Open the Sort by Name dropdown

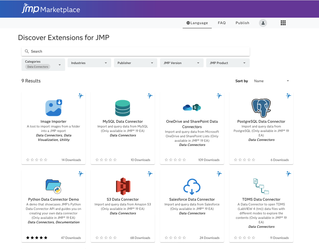point(271,81)
